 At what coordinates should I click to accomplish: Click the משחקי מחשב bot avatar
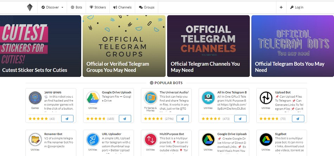point(35,98)
